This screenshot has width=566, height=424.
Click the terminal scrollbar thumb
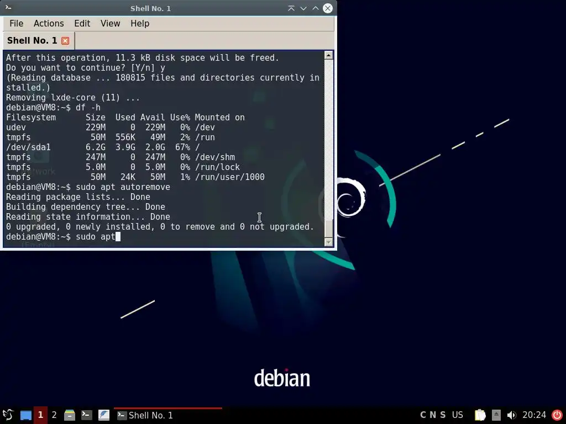coord(328,228)
